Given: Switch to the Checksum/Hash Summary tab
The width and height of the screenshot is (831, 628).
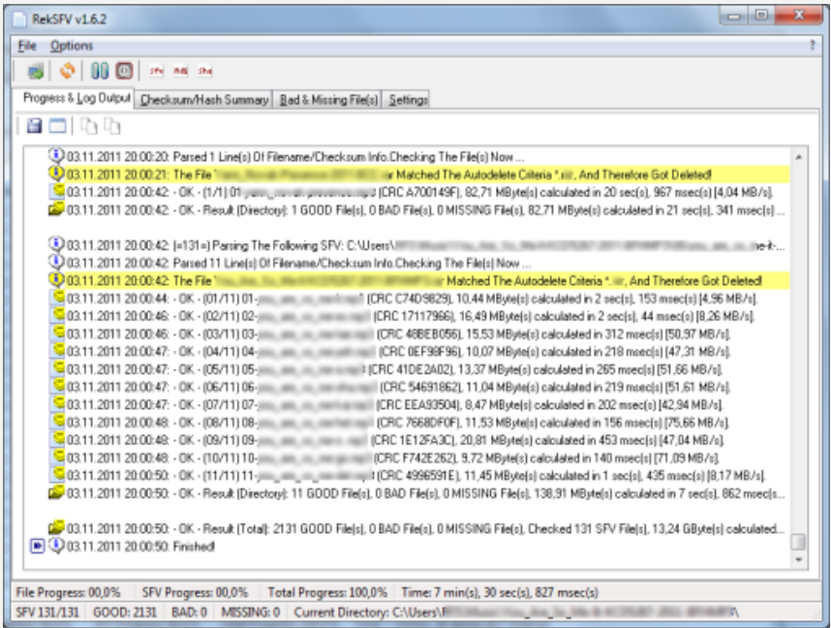Looking at the screenshot, I should (203, 100).
